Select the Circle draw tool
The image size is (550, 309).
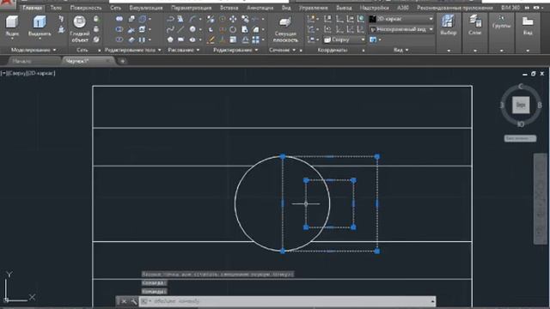[x=192, y=29]
